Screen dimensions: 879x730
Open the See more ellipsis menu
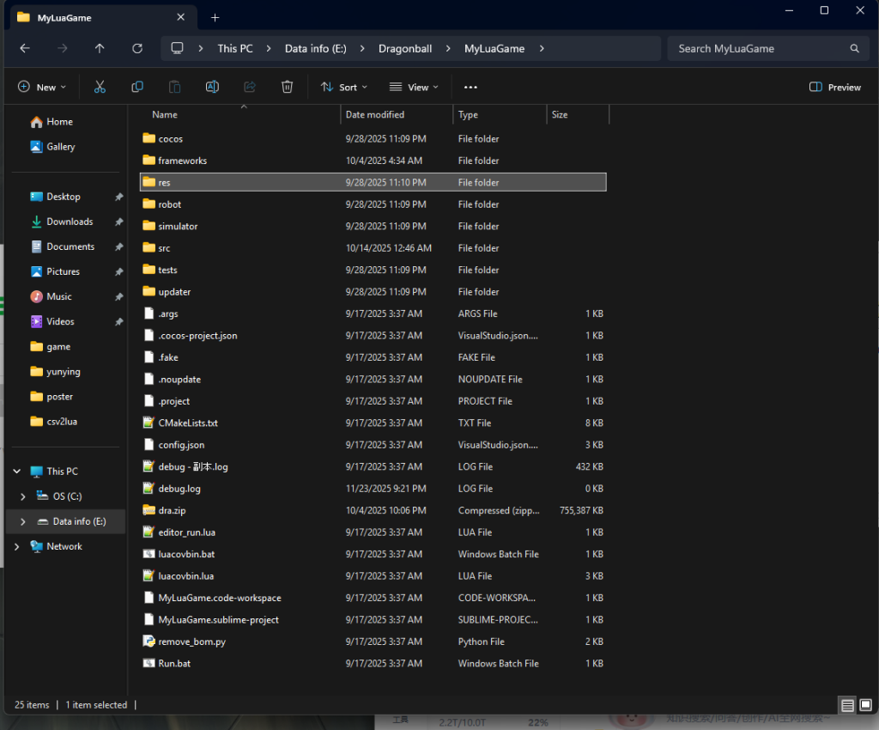(x=470, y=87)
